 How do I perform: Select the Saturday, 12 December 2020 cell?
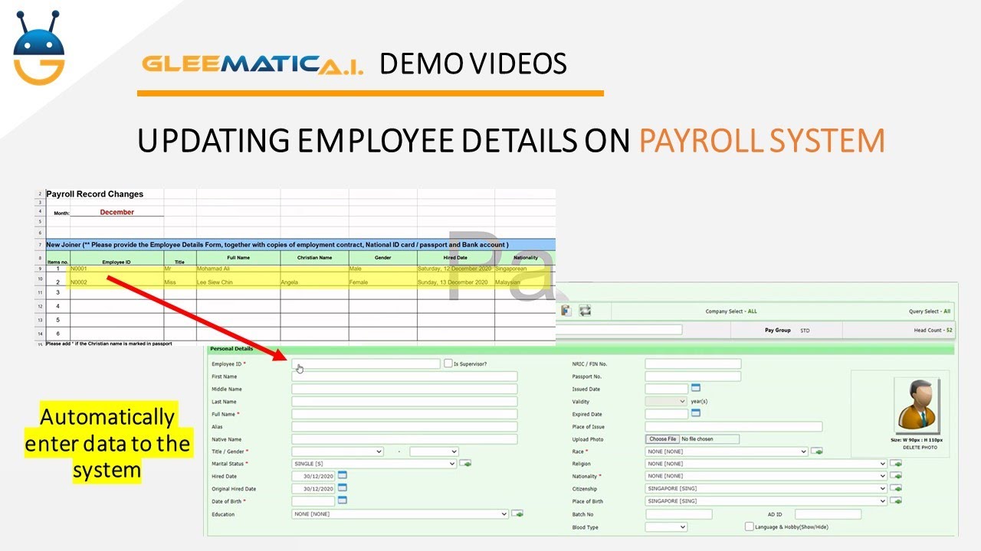(456, 269)
